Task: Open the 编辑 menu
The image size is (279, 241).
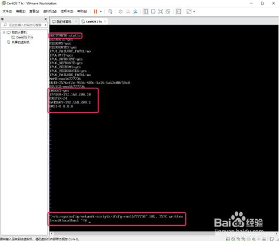Action: tap(21, 11)
